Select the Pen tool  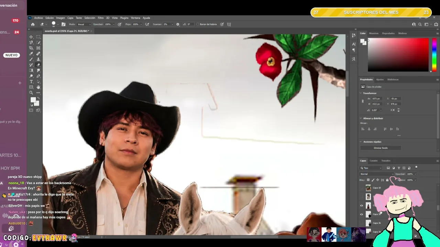tap(38, 76)
